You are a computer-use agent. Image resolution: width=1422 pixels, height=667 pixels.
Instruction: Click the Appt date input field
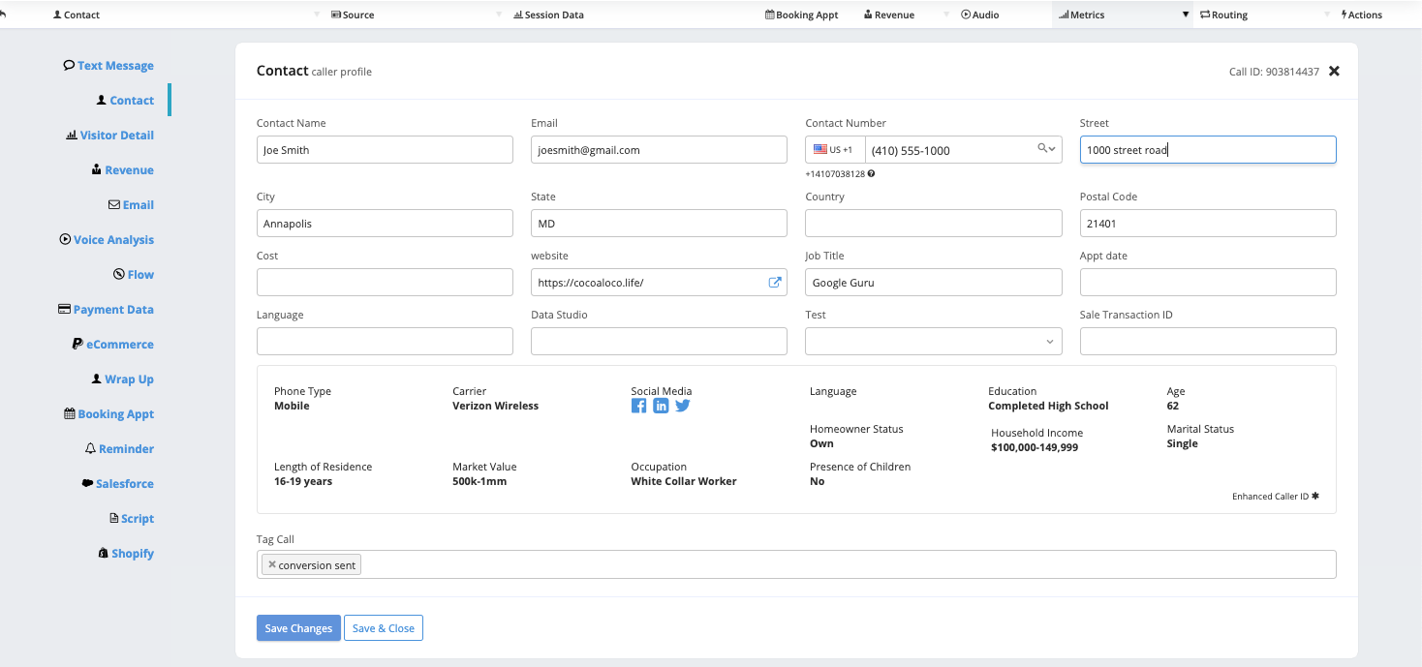point(1207,283)
